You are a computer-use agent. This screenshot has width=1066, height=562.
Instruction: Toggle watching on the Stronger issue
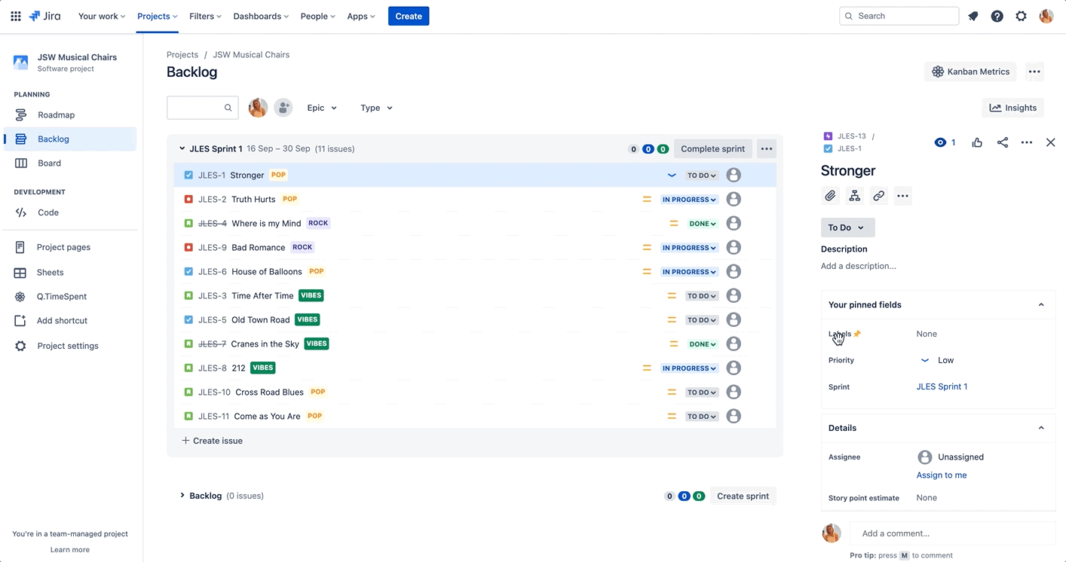point(940,142)
